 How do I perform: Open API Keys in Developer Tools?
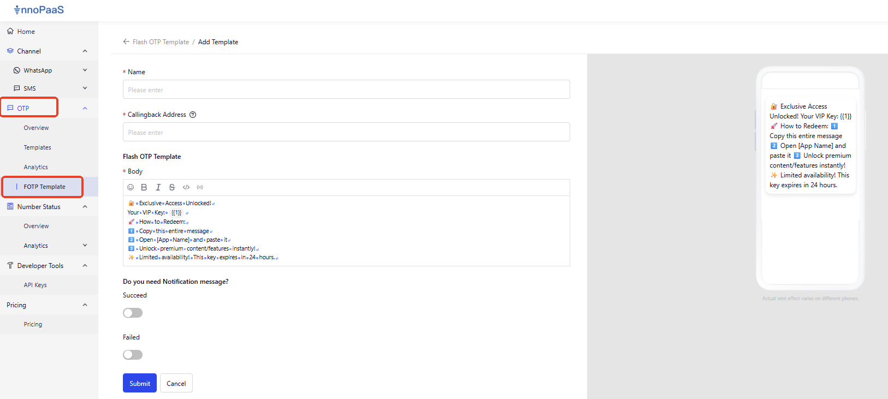click(x=35, y=285)
